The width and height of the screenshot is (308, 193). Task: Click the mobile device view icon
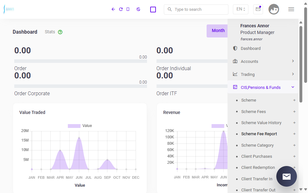coord(128,9)
